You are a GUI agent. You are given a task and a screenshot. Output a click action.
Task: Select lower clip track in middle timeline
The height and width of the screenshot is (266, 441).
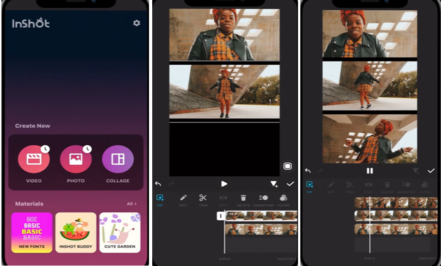[x=261, y=229]
